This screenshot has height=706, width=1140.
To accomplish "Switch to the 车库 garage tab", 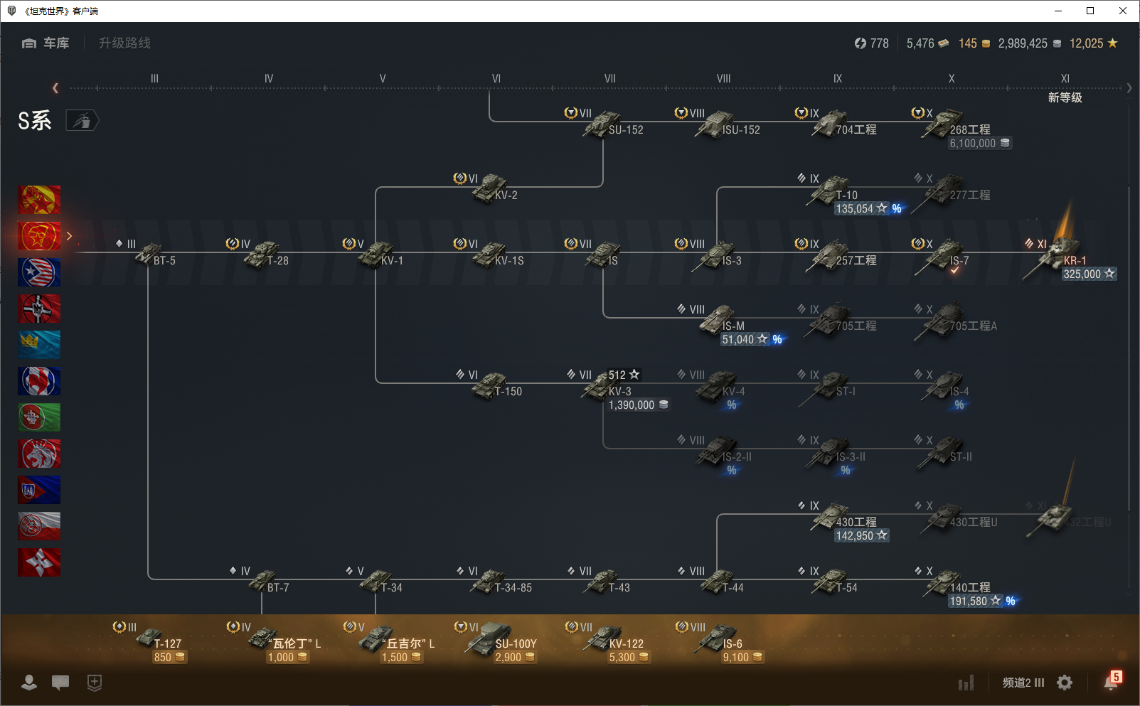I will (x=46, y=43).
